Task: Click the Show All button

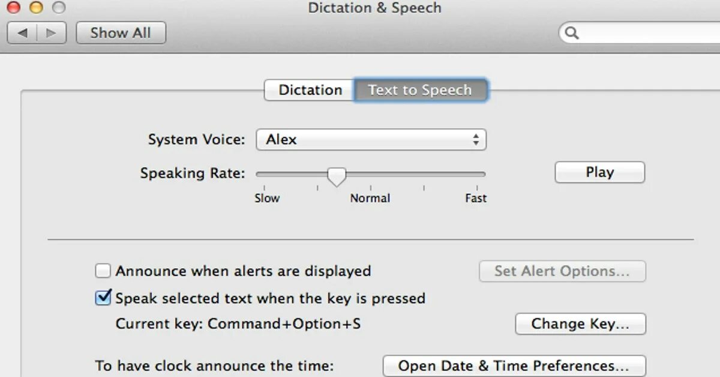Action: (121, 33)
